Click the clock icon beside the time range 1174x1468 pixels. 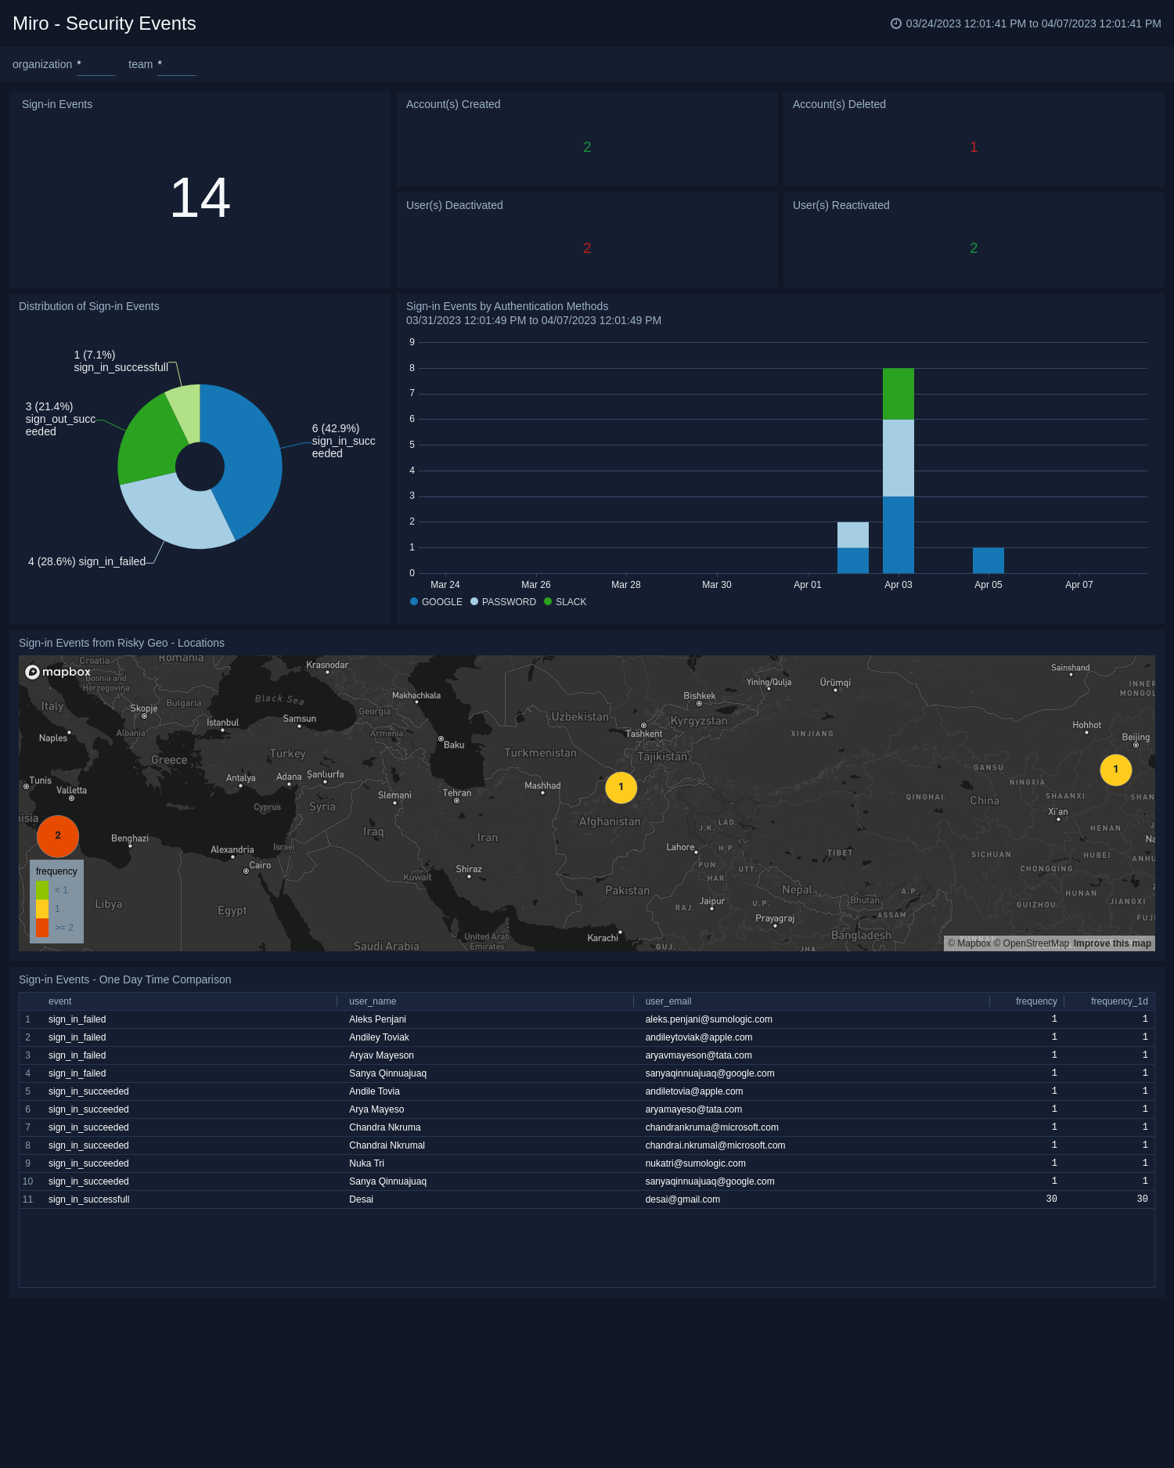(896, 23)
